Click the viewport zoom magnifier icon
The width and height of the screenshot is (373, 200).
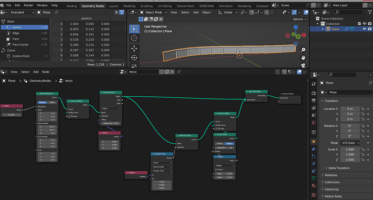click(x=303, y=50)
